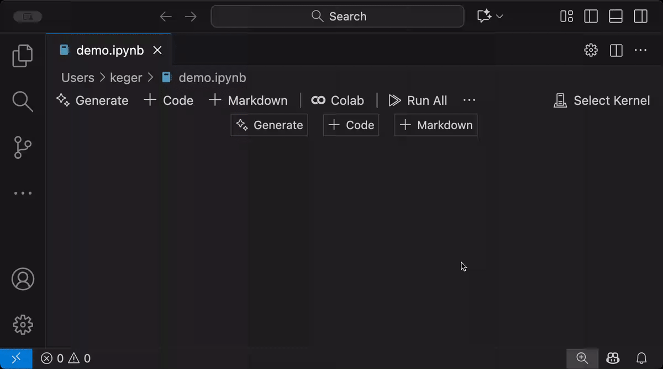Show additional views ellipsis in activity bar
Screen dimensions: 663x369
[x=23, y=194]
